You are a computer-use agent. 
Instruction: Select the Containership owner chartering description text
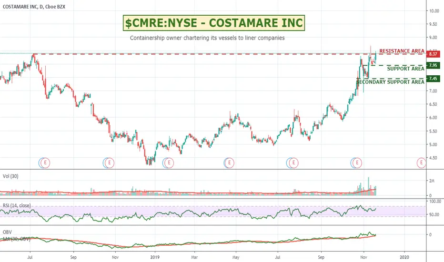pyautogui.click(x=207, y=38)
